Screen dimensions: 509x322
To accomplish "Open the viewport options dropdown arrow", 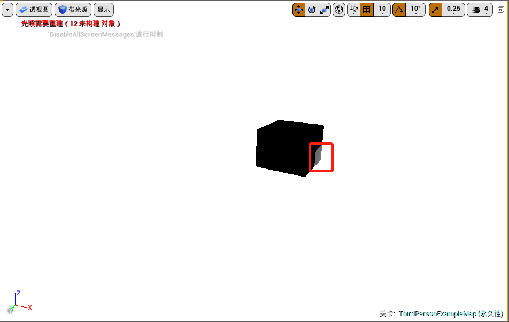I will [x=7, y=10].
